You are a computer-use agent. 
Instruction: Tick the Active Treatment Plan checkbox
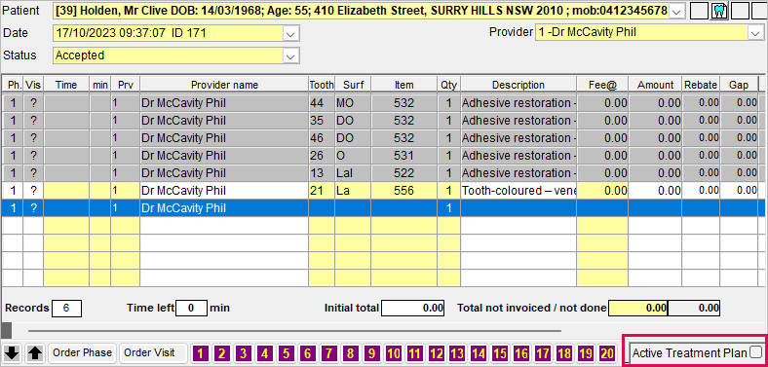click(755, 351)
